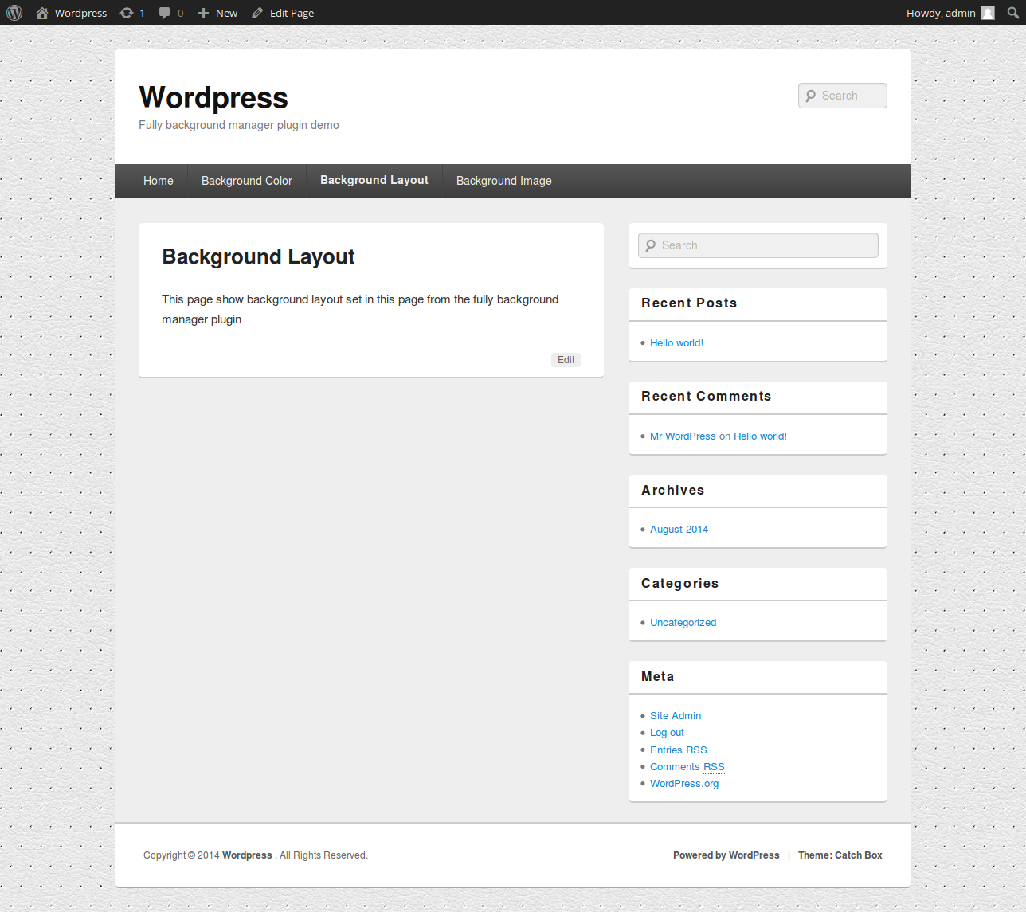The height and width of the screenshot is (912, 1026).
Task: Open the Background Image menu item
Action: 504,181
